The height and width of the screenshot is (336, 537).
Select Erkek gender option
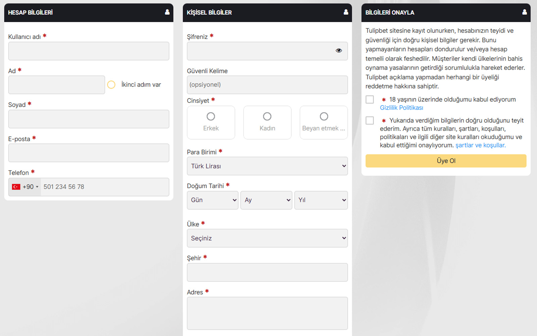click(x=211, y=117)
